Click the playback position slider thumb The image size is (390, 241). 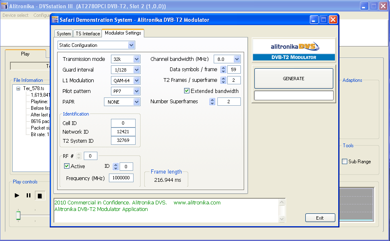[18, 216]
